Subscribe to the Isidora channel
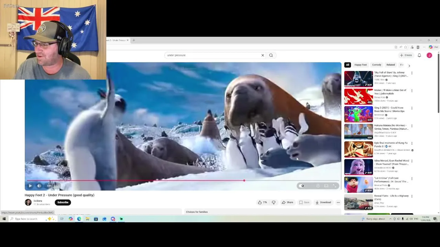This screenshot has width=440, height=247. pyautogui.click(x=63, y=202)
